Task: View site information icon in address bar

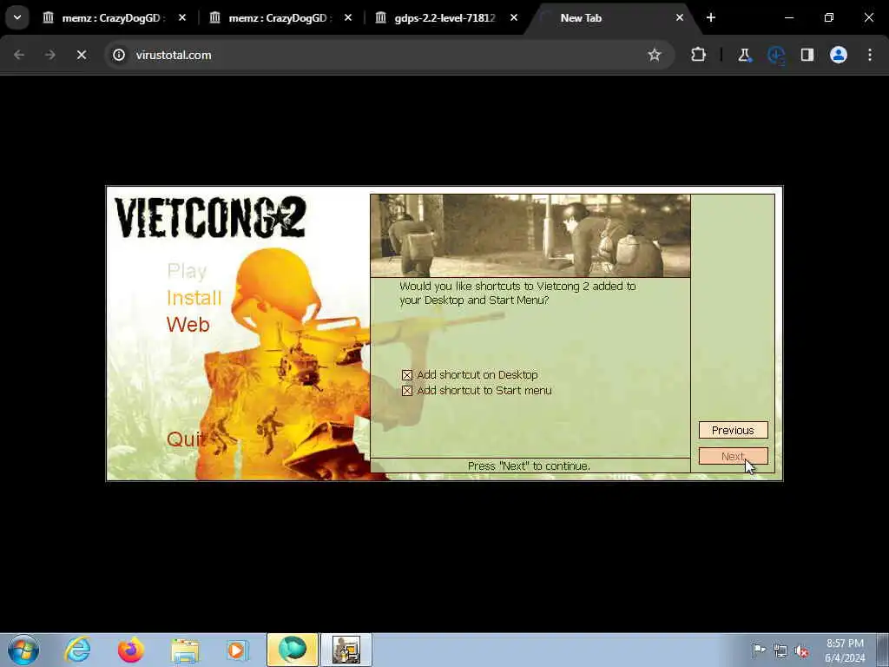Action: (118, 55)
